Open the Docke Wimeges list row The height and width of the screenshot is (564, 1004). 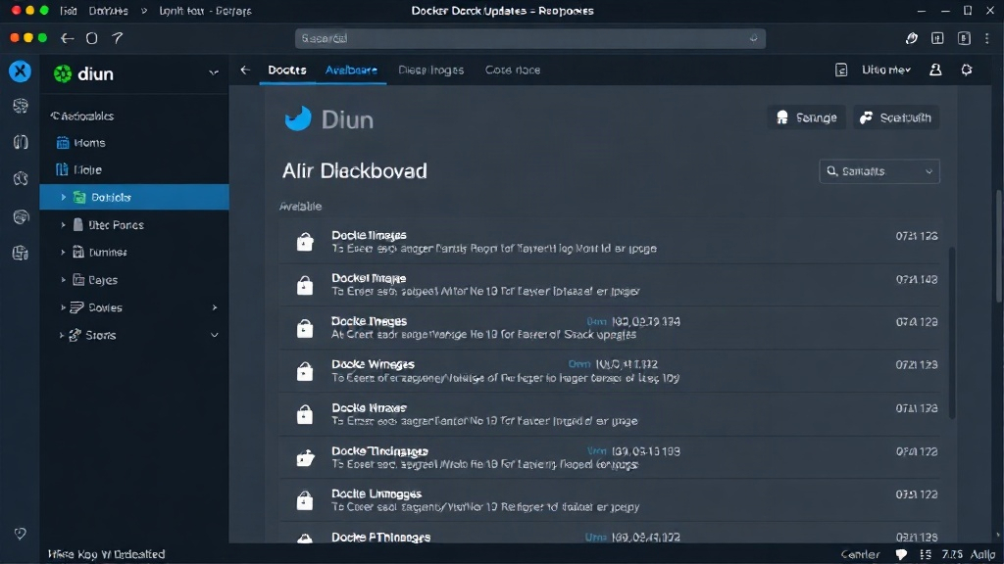coord(610,371)
